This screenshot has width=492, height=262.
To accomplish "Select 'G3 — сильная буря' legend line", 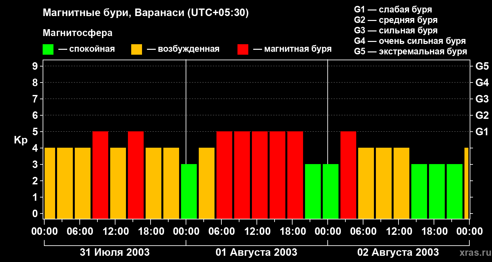I will coord(396,30).
